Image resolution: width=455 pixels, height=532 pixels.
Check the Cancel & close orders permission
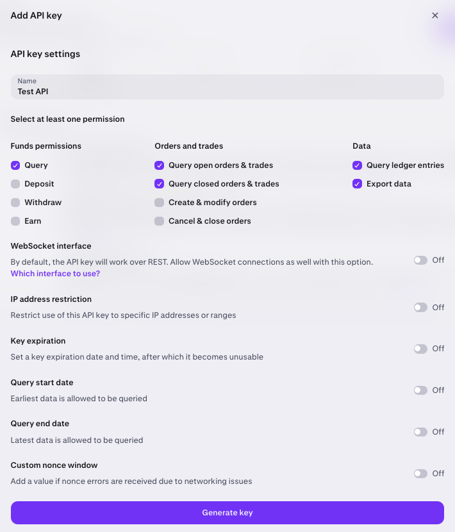click(x=159, y=221)
